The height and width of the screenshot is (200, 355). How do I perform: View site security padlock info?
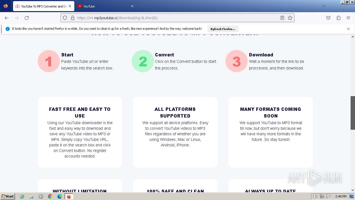tap(73, 18)
